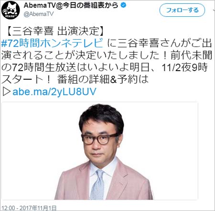Click the blue verified badge checkmark

[124, 5]
